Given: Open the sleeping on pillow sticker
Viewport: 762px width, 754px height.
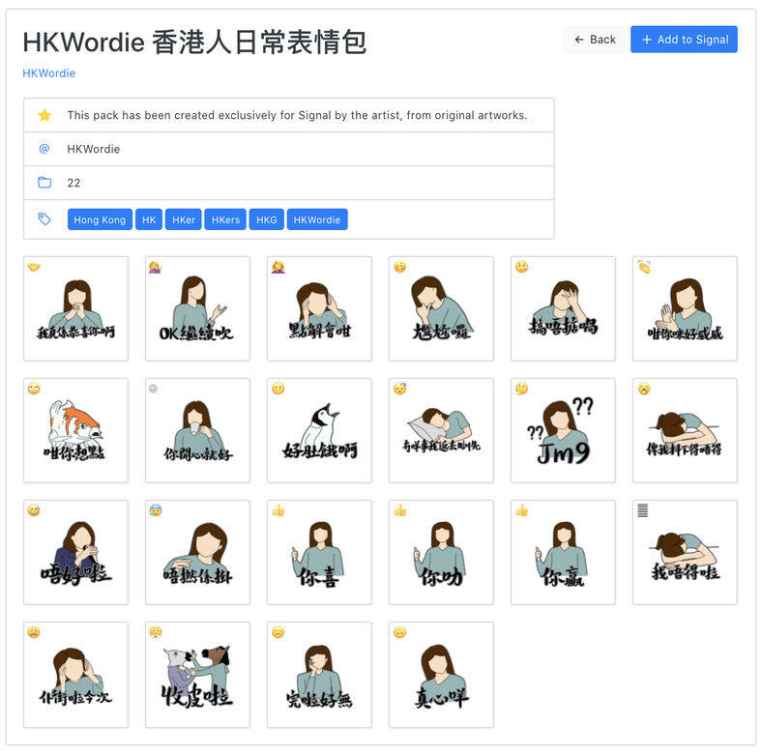Looking at the screenshot, I should (441, 431).
